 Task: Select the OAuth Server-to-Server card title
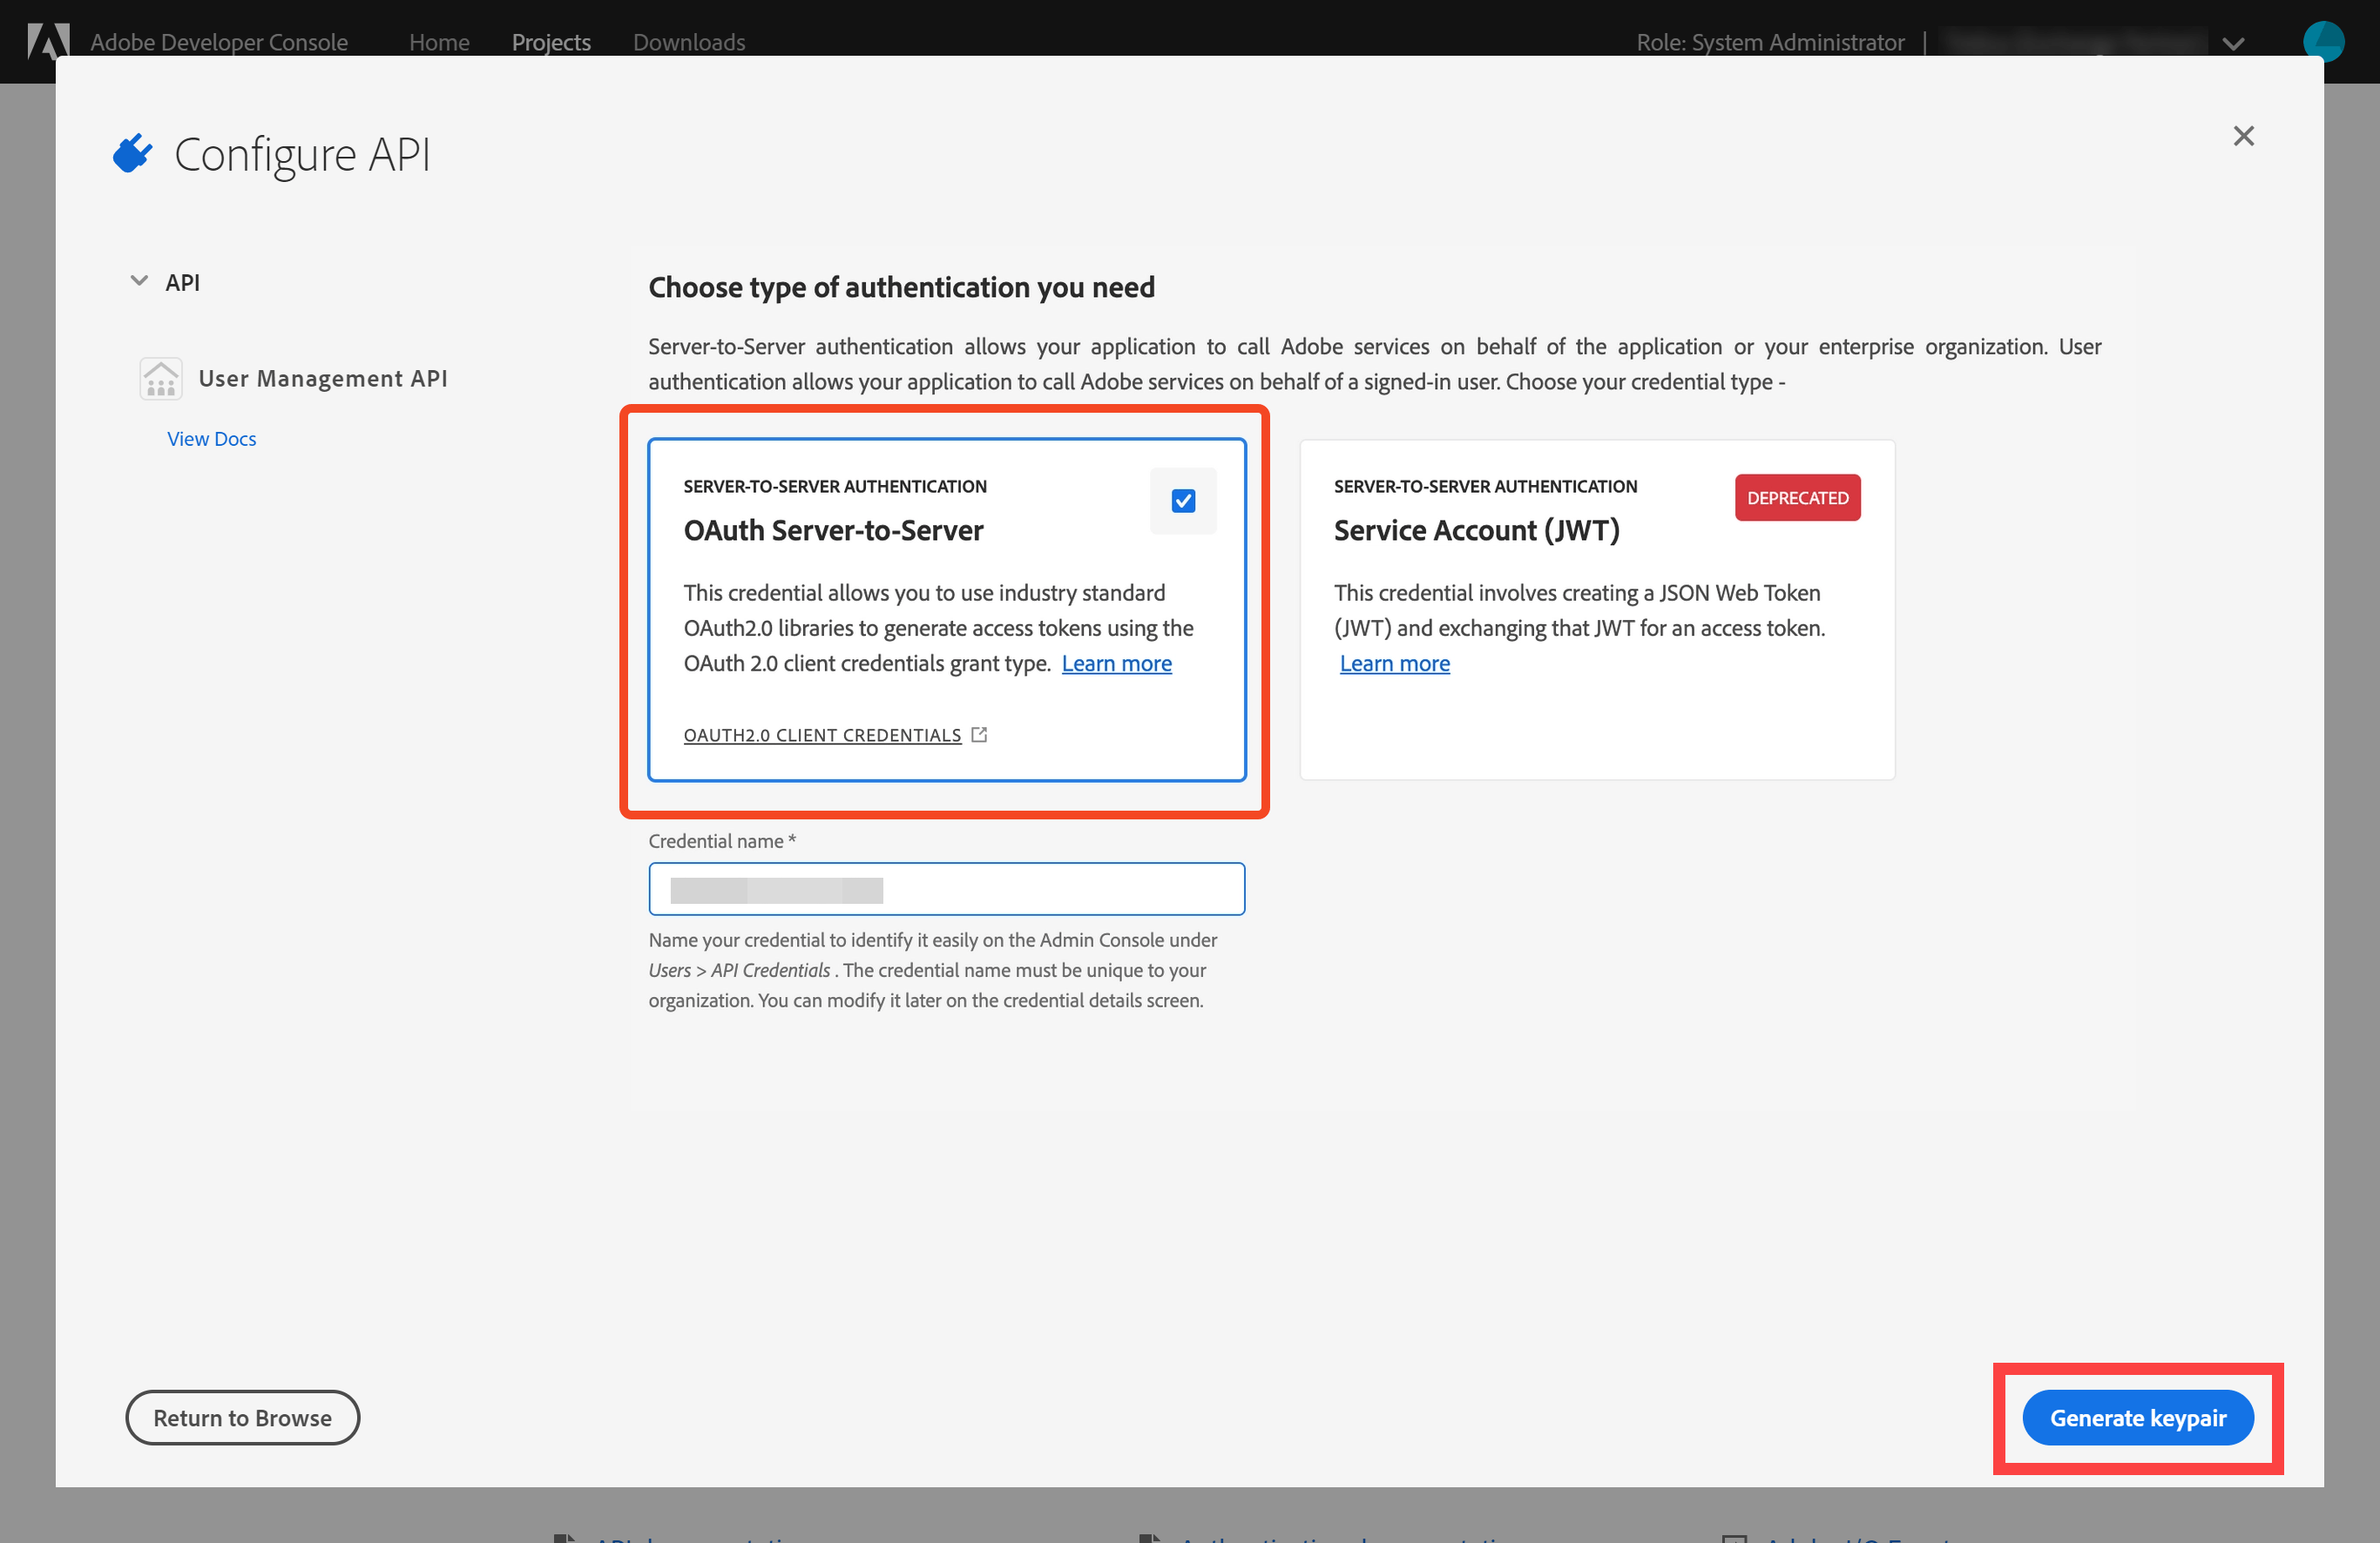tap(833, 529)
